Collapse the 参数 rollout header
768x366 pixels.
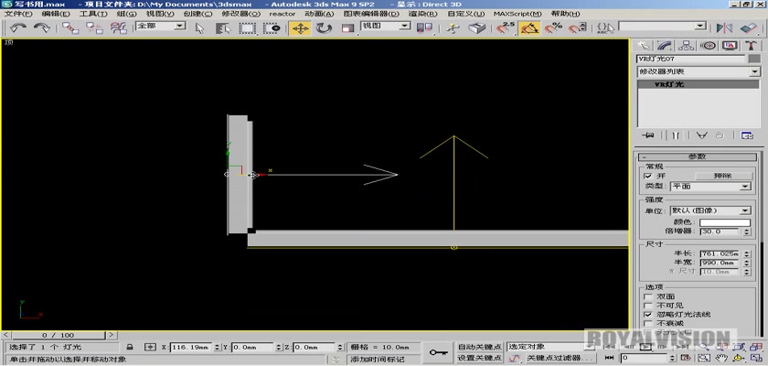(698, 156)
